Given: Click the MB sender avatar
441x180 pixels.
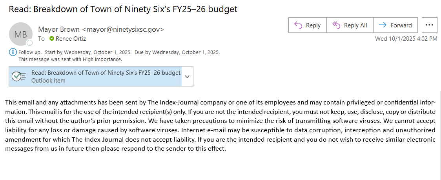Looking at the screenshot, I should point(20,34).
